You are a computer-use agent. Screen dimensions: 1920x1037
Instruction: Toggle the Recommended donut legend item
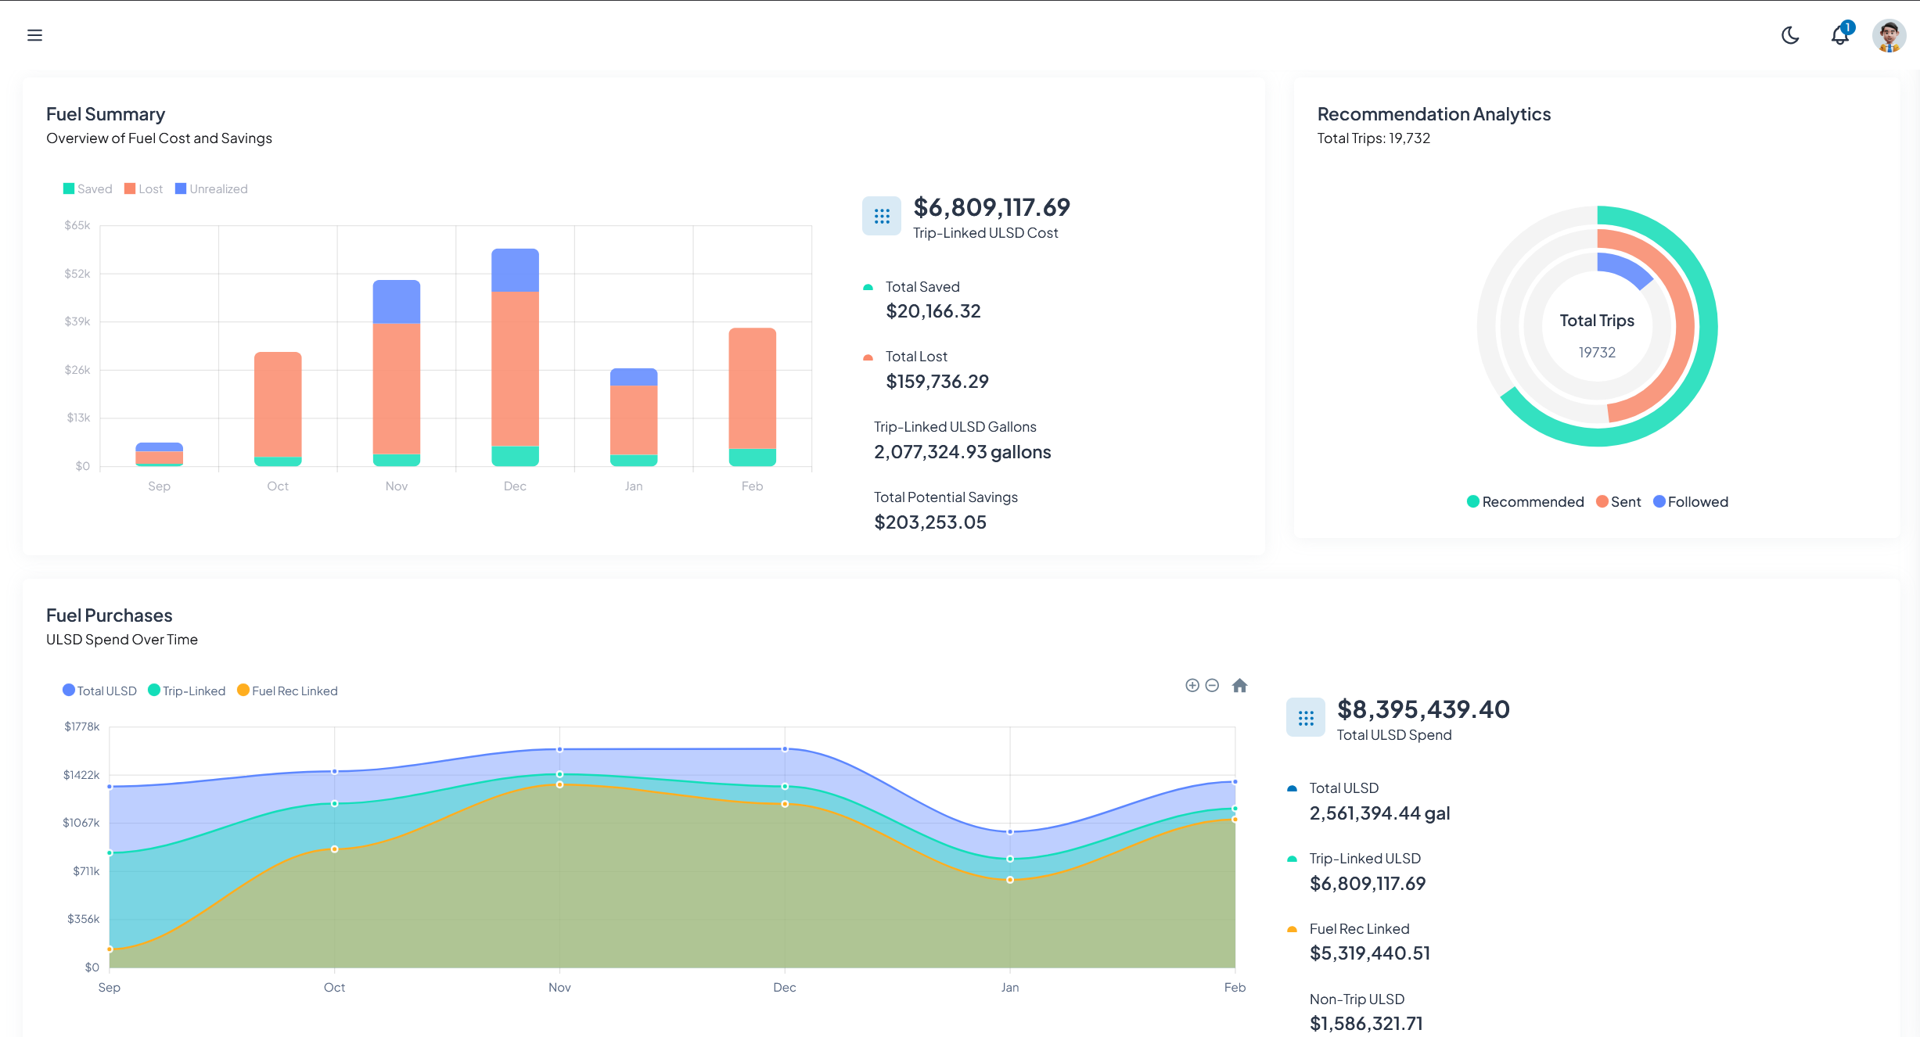point(1525,502)
